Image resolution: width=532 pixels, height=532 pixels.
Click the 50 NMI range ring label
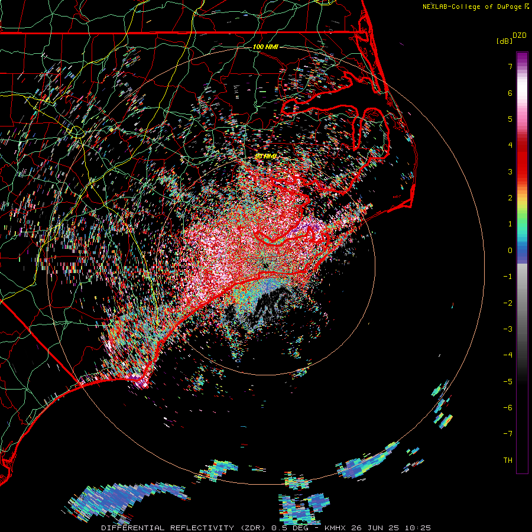[265, 157]
